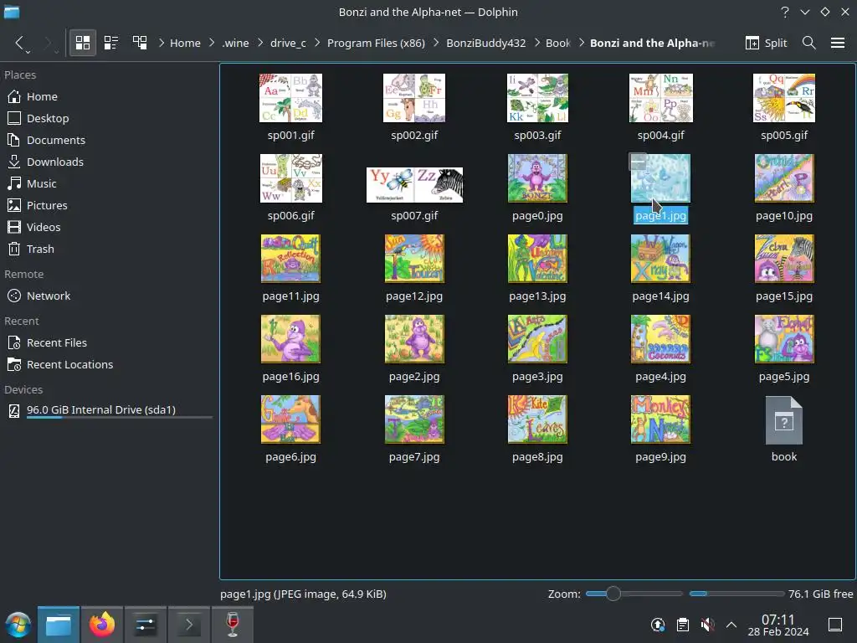Expand chevron after Home breadcrumb
Screen dimensions: 857x643
point(212,43)
